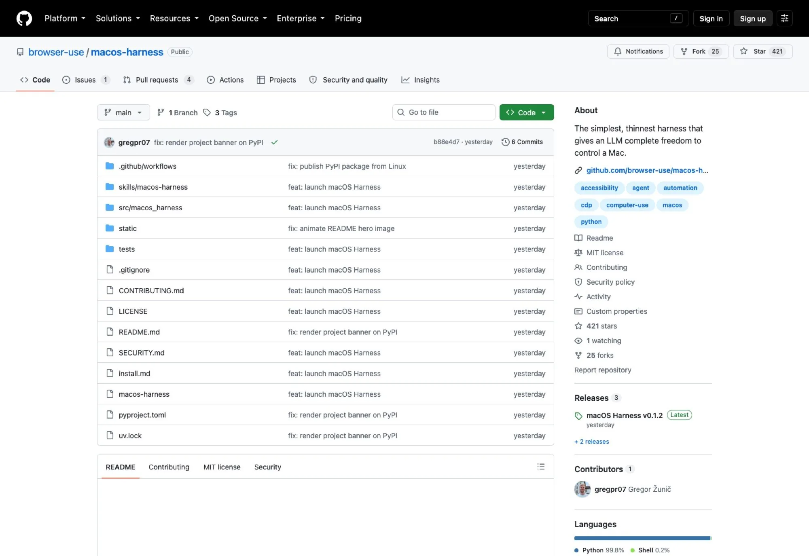Select the MIT license readme tab
The width and height of the screenshot is (809, 556).
pyautogui.click(x=222, y=467)
